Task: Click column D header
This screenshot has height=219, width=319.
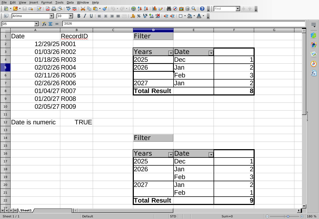Action: pyautogui.click(x=153, y=30)
